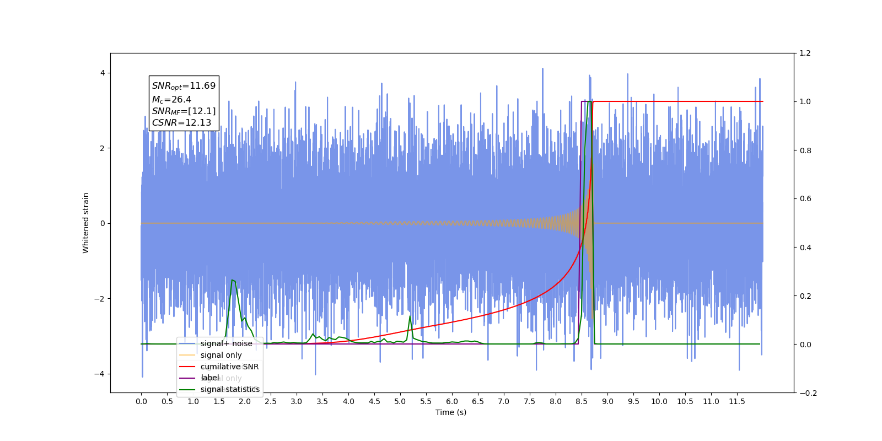Click the 0 tick label on left axis
This screenshot has height=441, width=882.
pyautogui.click(x=103, y=223)
